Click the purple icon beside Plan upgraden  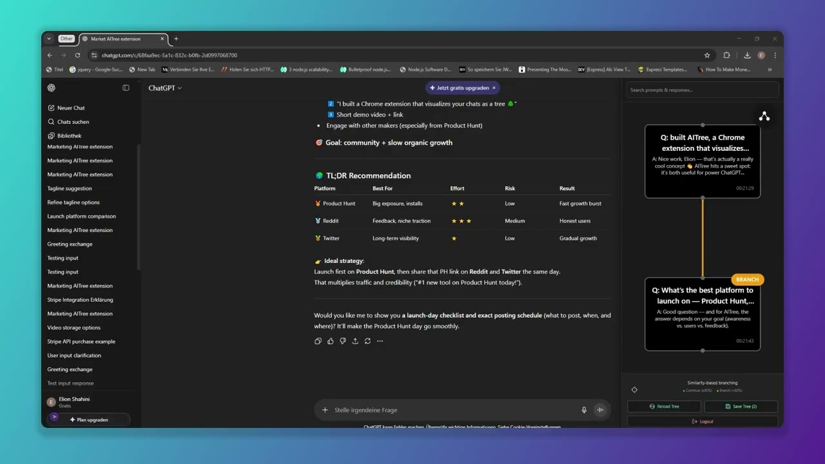click(x=54, y=417)
